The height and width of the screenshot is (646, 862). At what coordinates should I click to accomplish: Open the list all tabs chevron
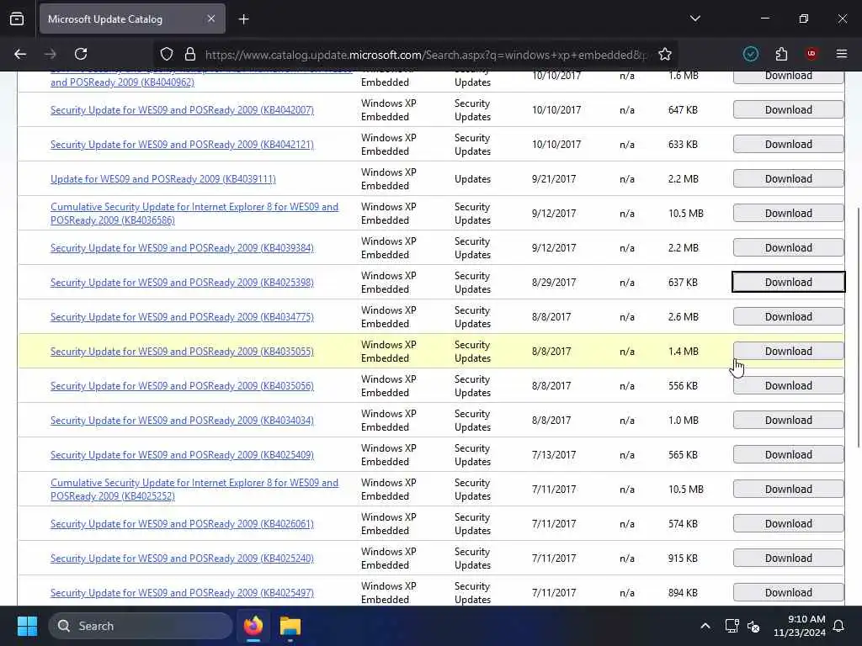point(694,19)
